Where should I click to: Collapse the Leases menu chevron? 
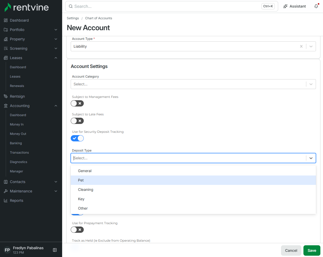(x=56, y=58)
